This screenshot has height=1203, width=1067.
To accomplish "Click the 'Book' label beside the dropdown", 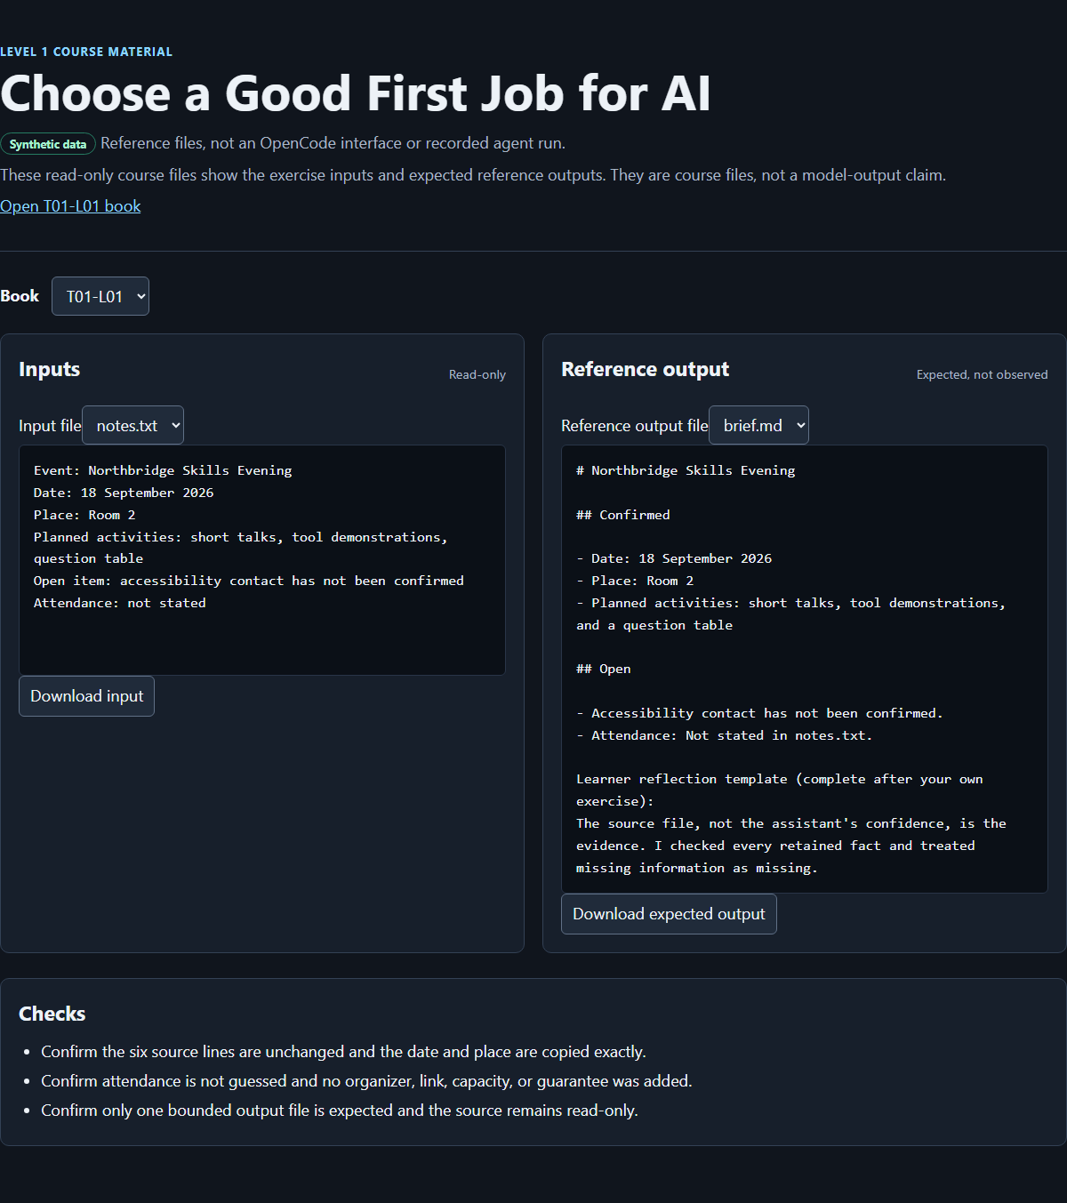I will (20, 296).
